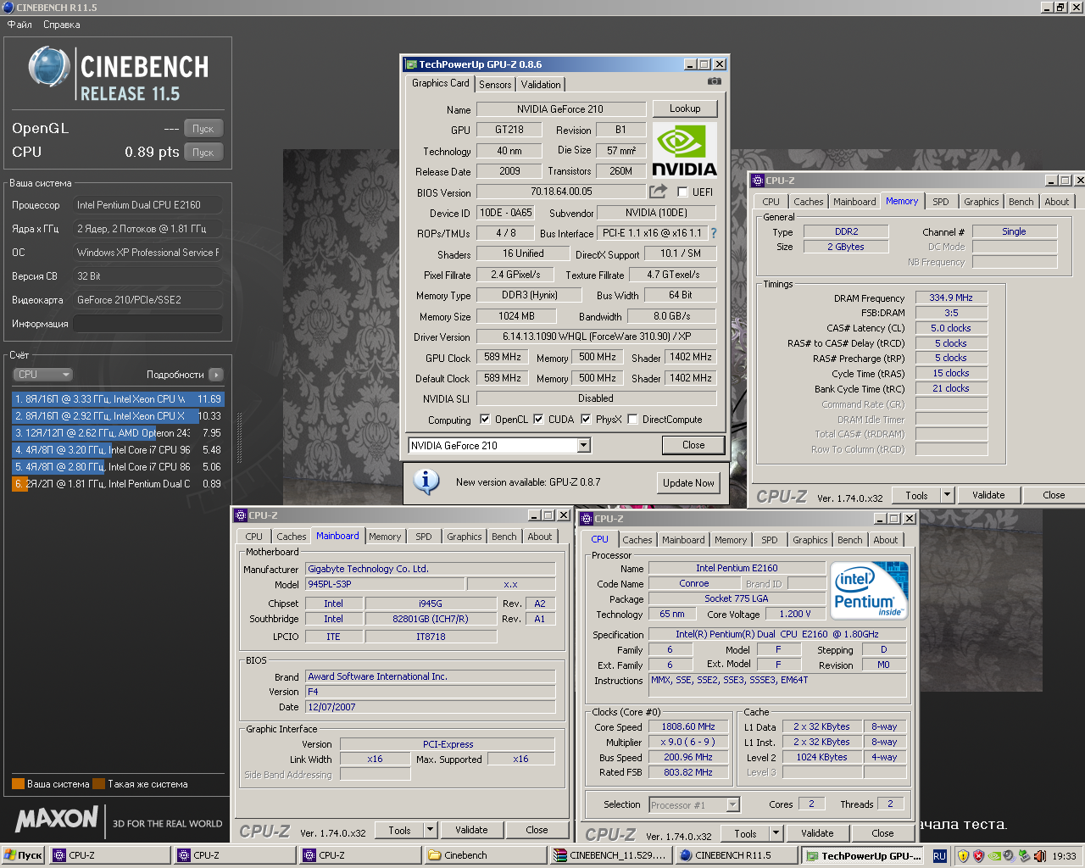Click the title icon of CPU-Z Memory window
This screenshot has width=1085, height=868.
click(x=758, y=181)
